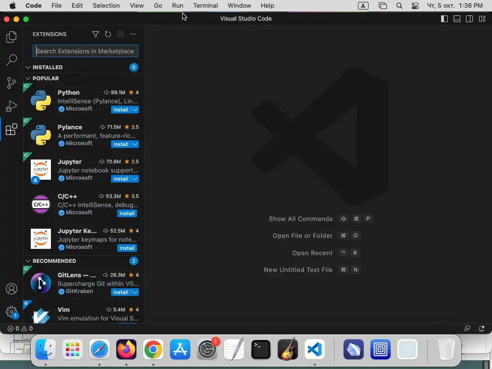Open the File menu
Screen dimensions: 492x369
click(57, 6)
